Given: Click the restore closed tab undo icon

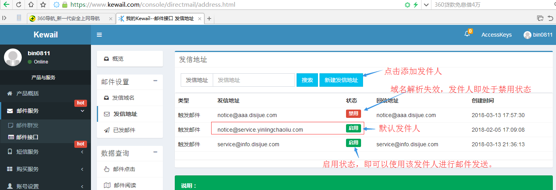Looking at the screenshot, I should 550,18.
